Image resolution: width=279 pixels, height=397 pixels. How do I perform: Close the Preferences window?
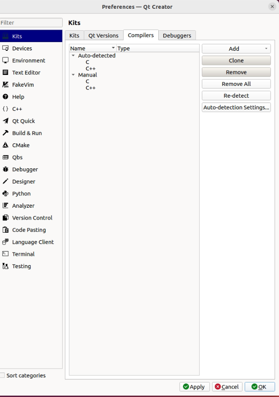click(x=272, y=7)
